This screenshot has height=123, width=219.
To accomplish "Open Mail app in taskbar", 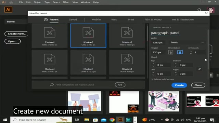I will (x=104, y=120).
